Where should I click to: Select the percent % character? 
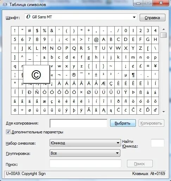pyautogui.click(x=44, y=31)
